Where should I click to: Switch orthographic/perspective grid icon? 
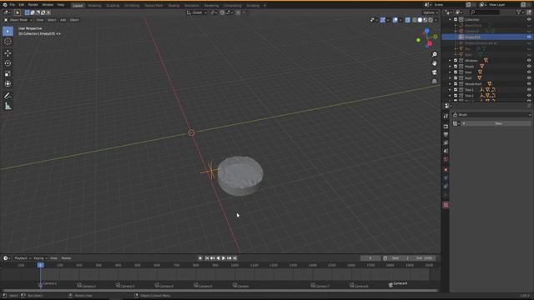434,81
